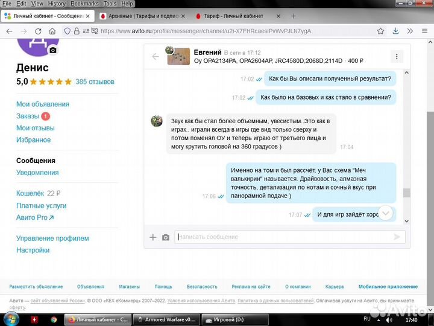Attach a photo with the camera icon

click(166, 237)
